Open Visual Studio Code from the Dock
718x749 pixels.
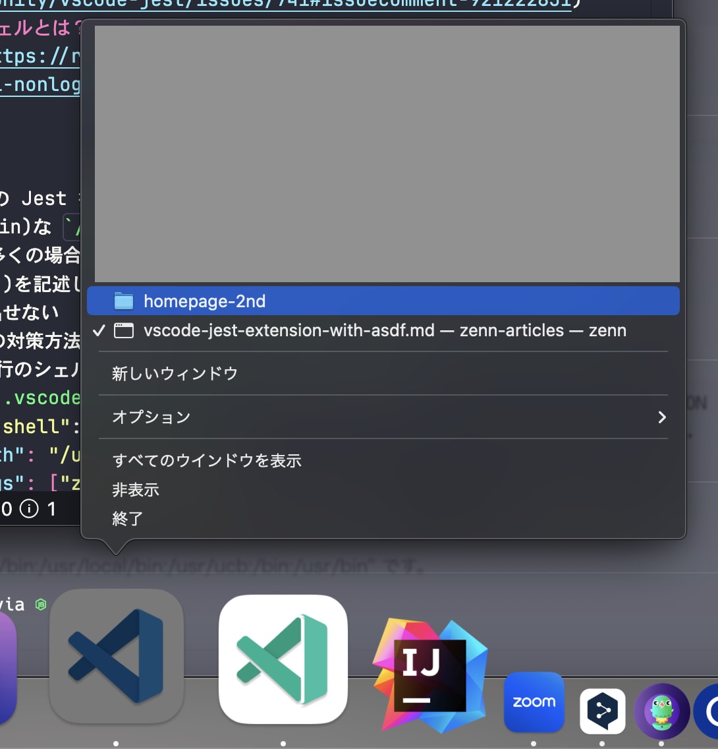[117, 656]
